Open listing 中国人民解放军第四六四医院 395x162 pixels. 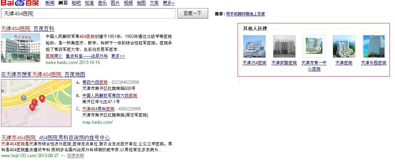pos(110,95)
